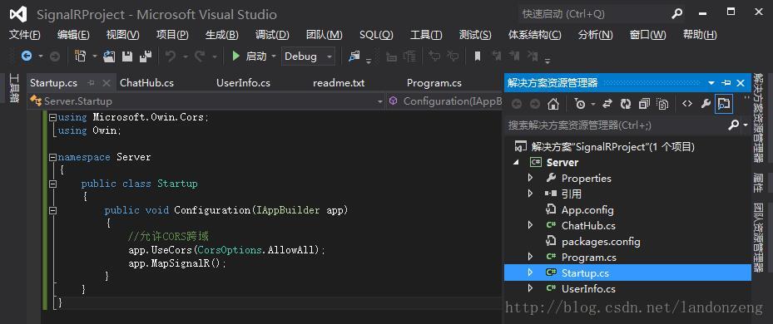The image size is (773, 324).
Task: Switch to the Program.cs editor tab
Action: (434, 83)
